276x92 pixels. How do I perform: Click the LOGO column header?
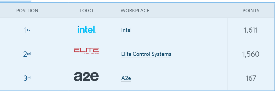coord(86,11)
